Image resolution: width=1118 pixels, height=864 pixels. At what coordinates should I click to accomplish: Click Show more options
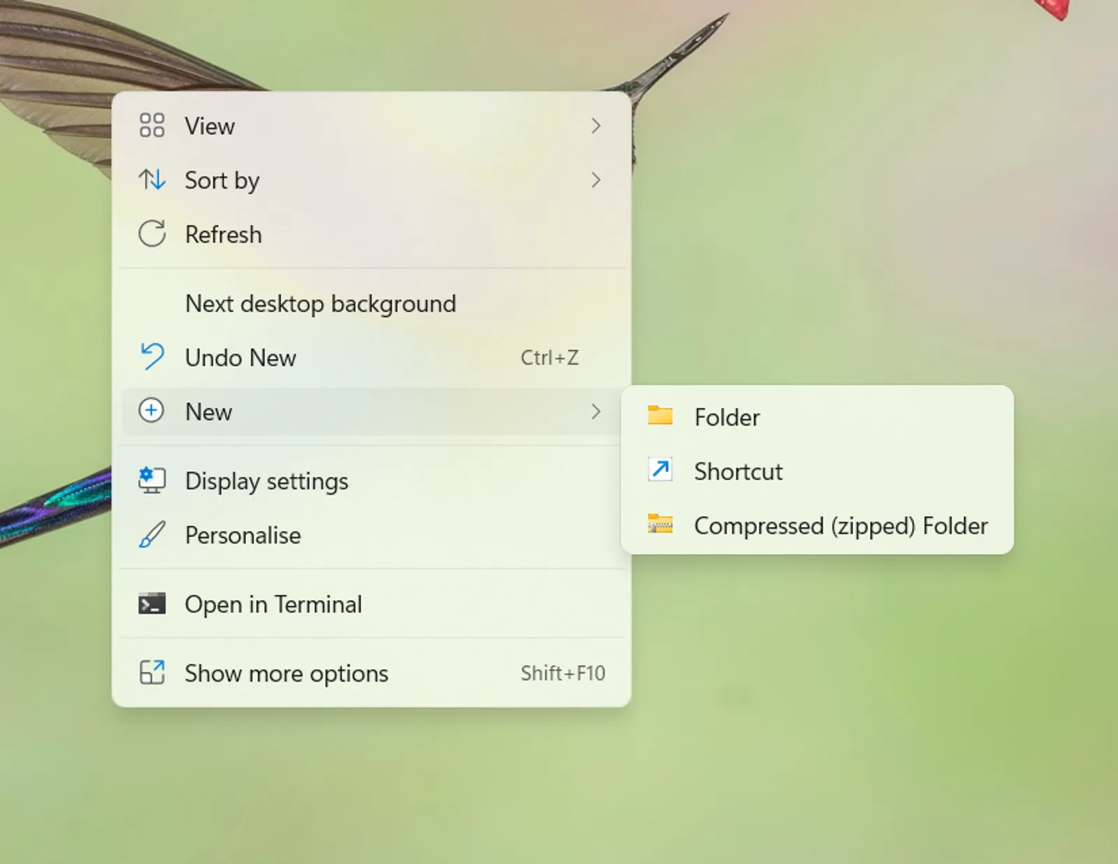pos(286,673)
